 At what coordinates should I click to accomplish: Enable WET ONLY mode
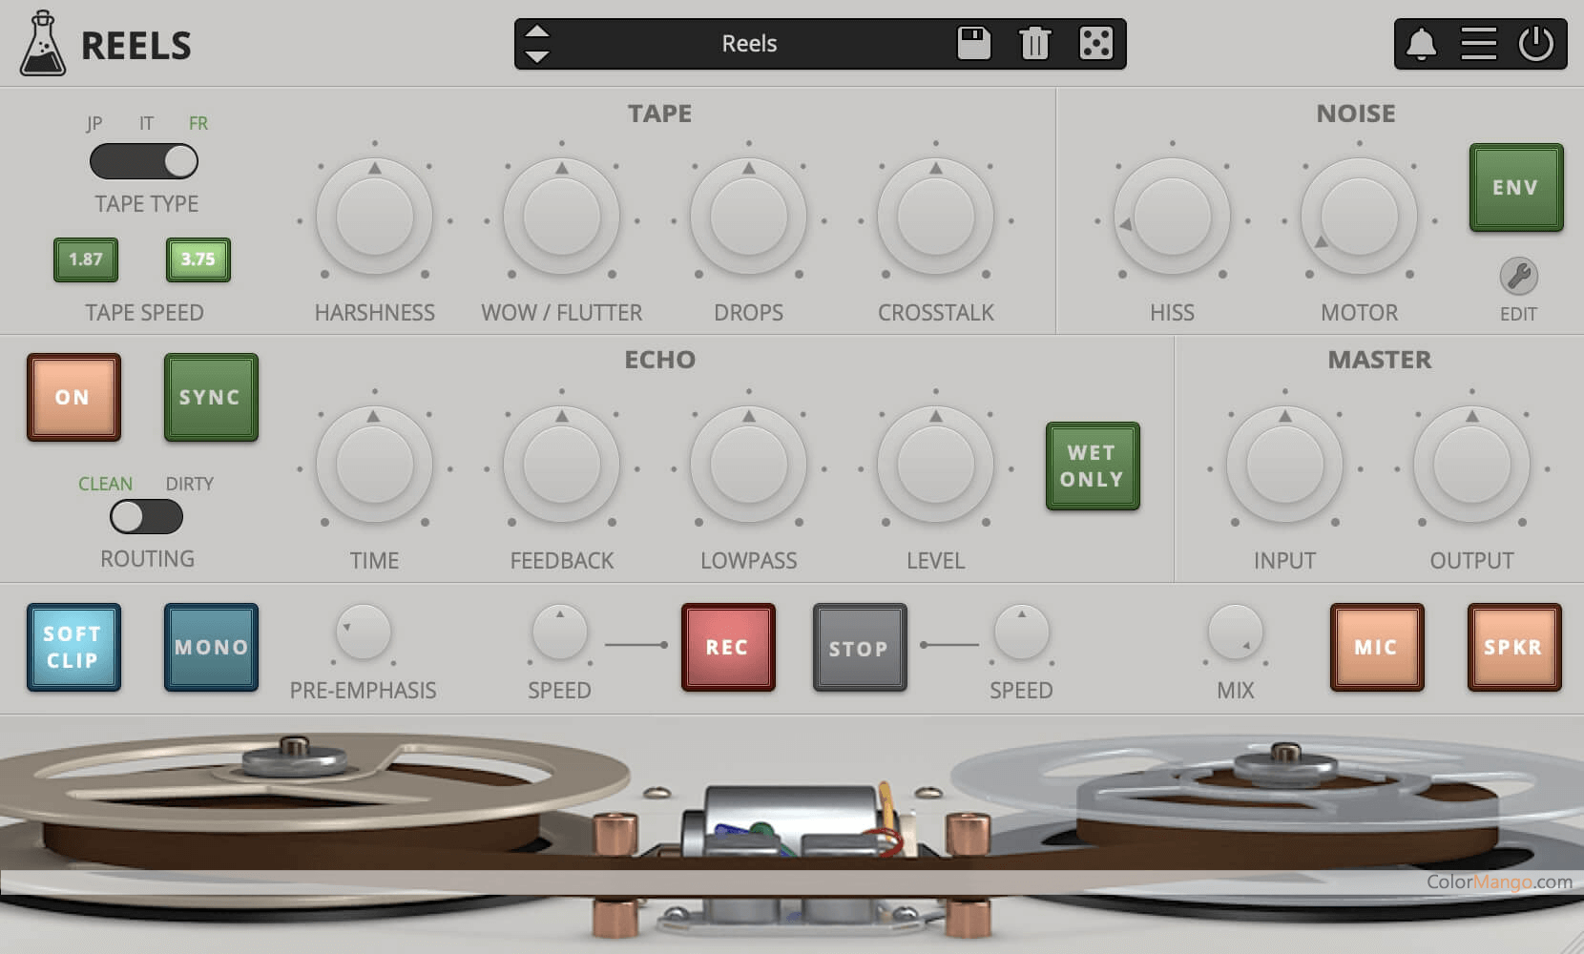pyautogui.click(x=1092, y=465)
